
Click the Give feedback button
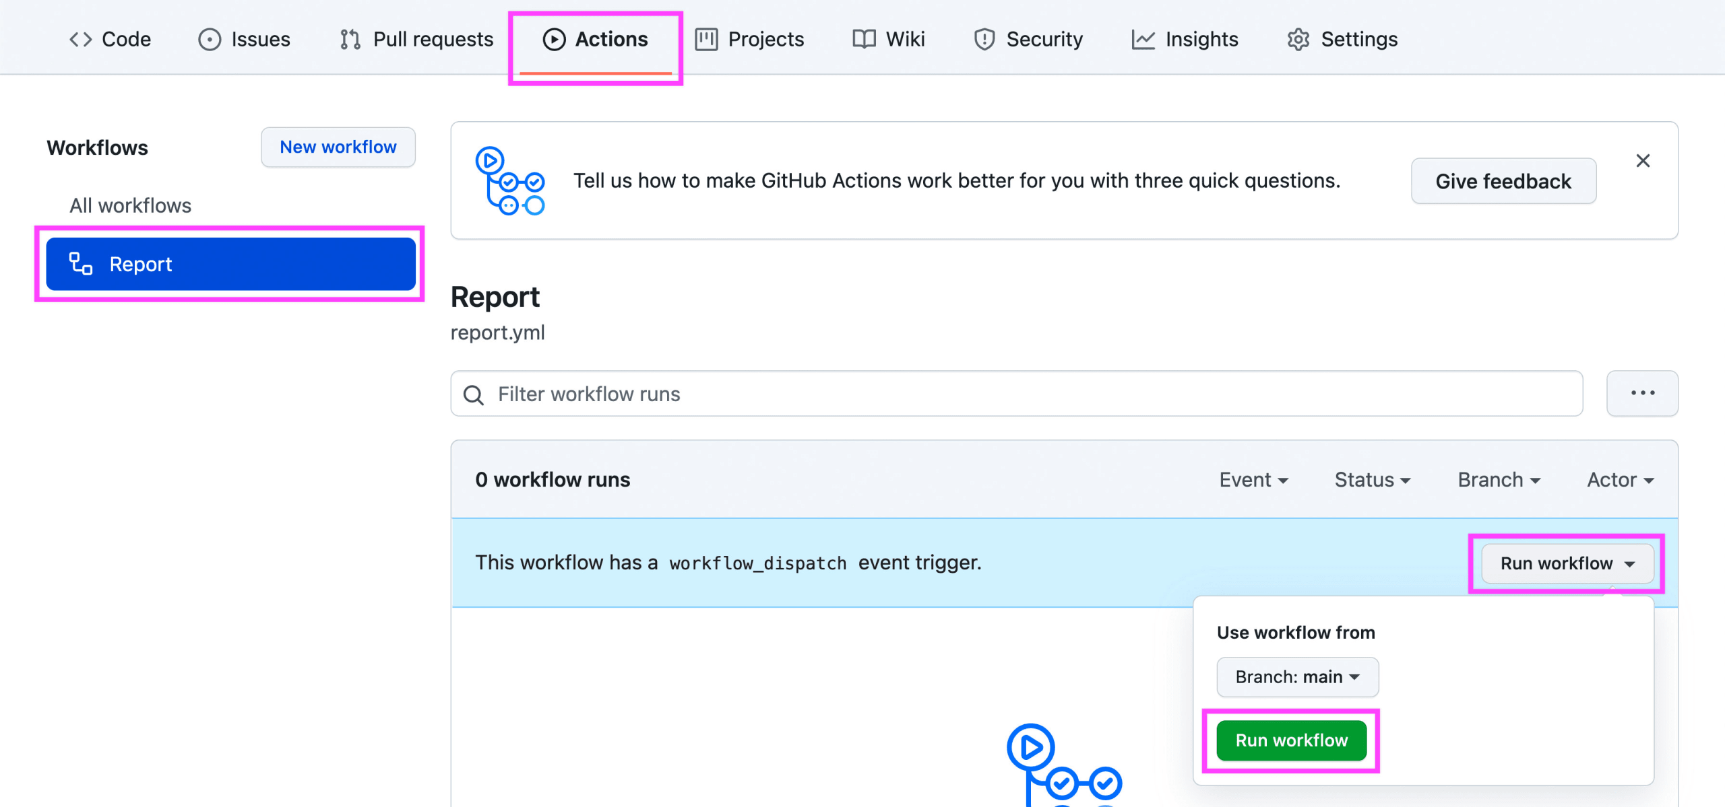[1503, 181]
